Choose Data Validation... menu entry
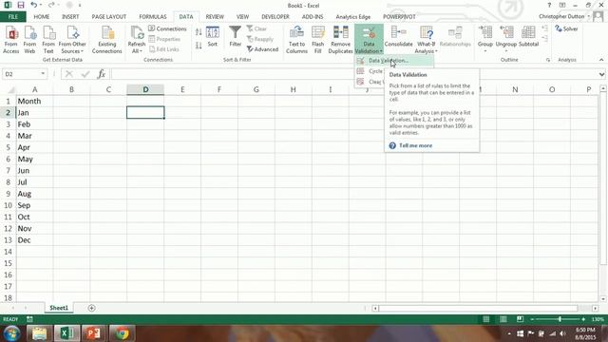Screen dimensions: 608x342 click(x=394, y=61)
